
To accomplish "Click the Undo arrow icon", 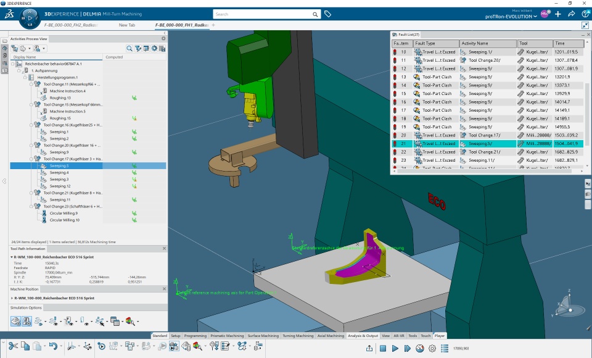I will click(x=53, y=346).
